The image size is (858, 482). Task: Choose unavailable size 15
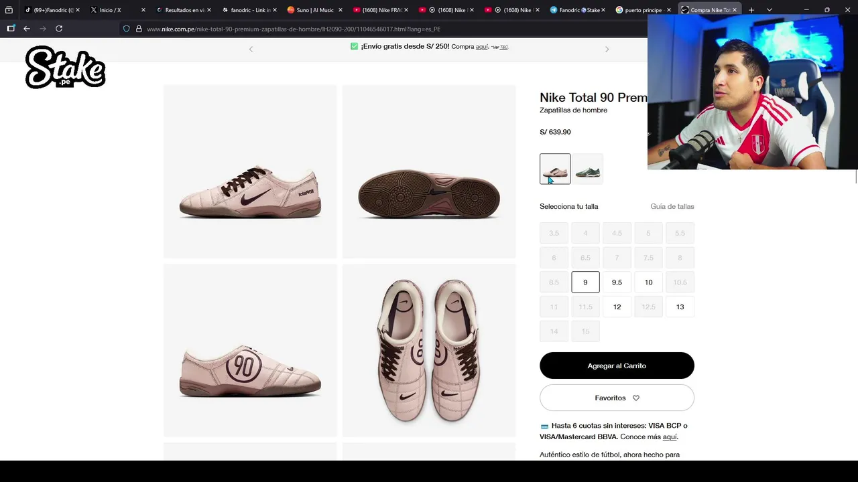pyautogui.click(x=585, y=331)
